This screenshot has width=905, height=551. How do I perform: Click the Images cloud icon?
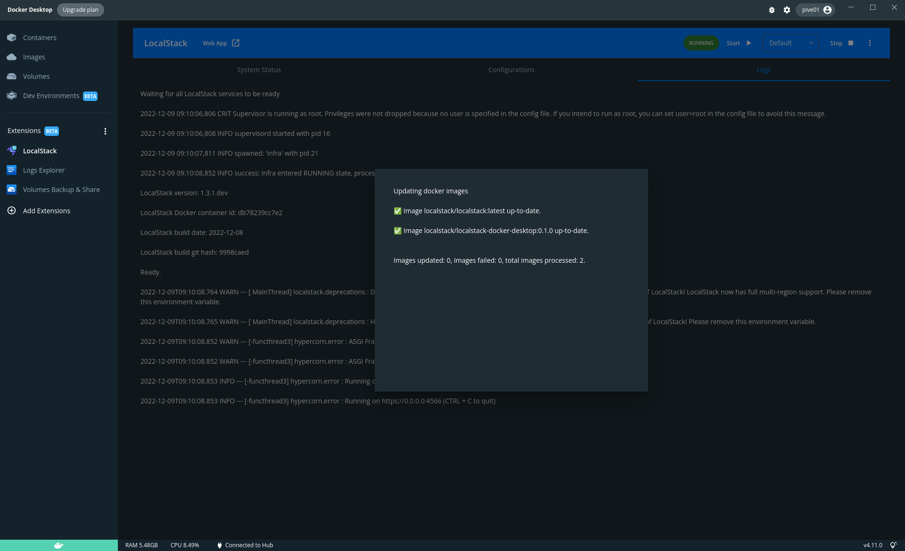pos(12,57)
